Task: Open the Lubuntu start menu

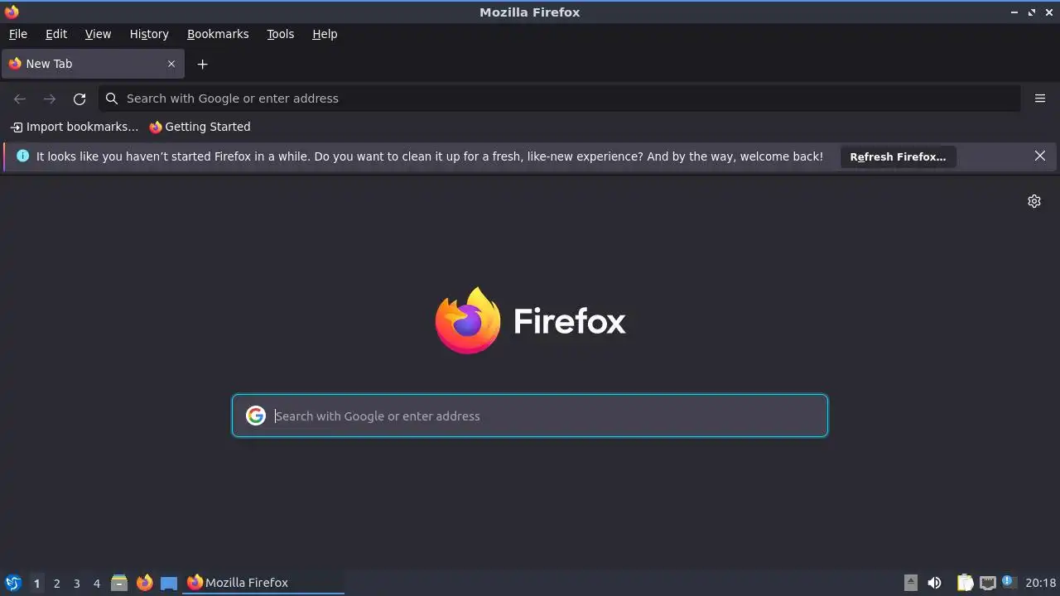Action: (12, 583)
